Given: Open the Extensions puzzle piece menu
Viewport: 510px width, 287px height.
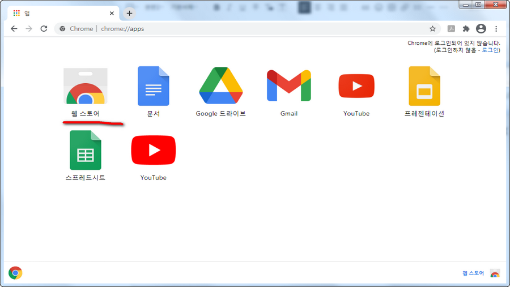Looking at the screenshot, I should (x=466, y=29).
